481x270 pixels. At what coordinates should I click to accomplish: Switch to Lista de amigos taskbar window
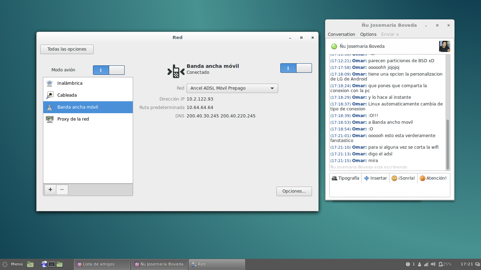(102, 264)
